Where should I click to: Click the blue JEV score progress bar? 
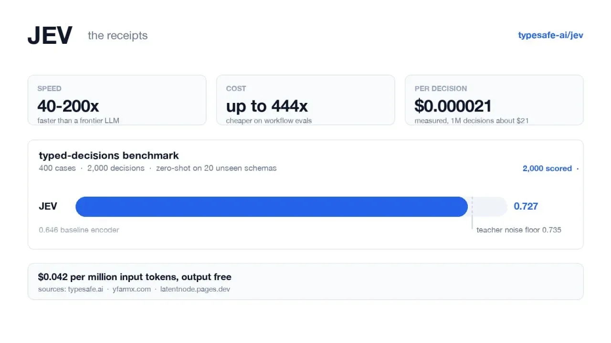[272, 207]
